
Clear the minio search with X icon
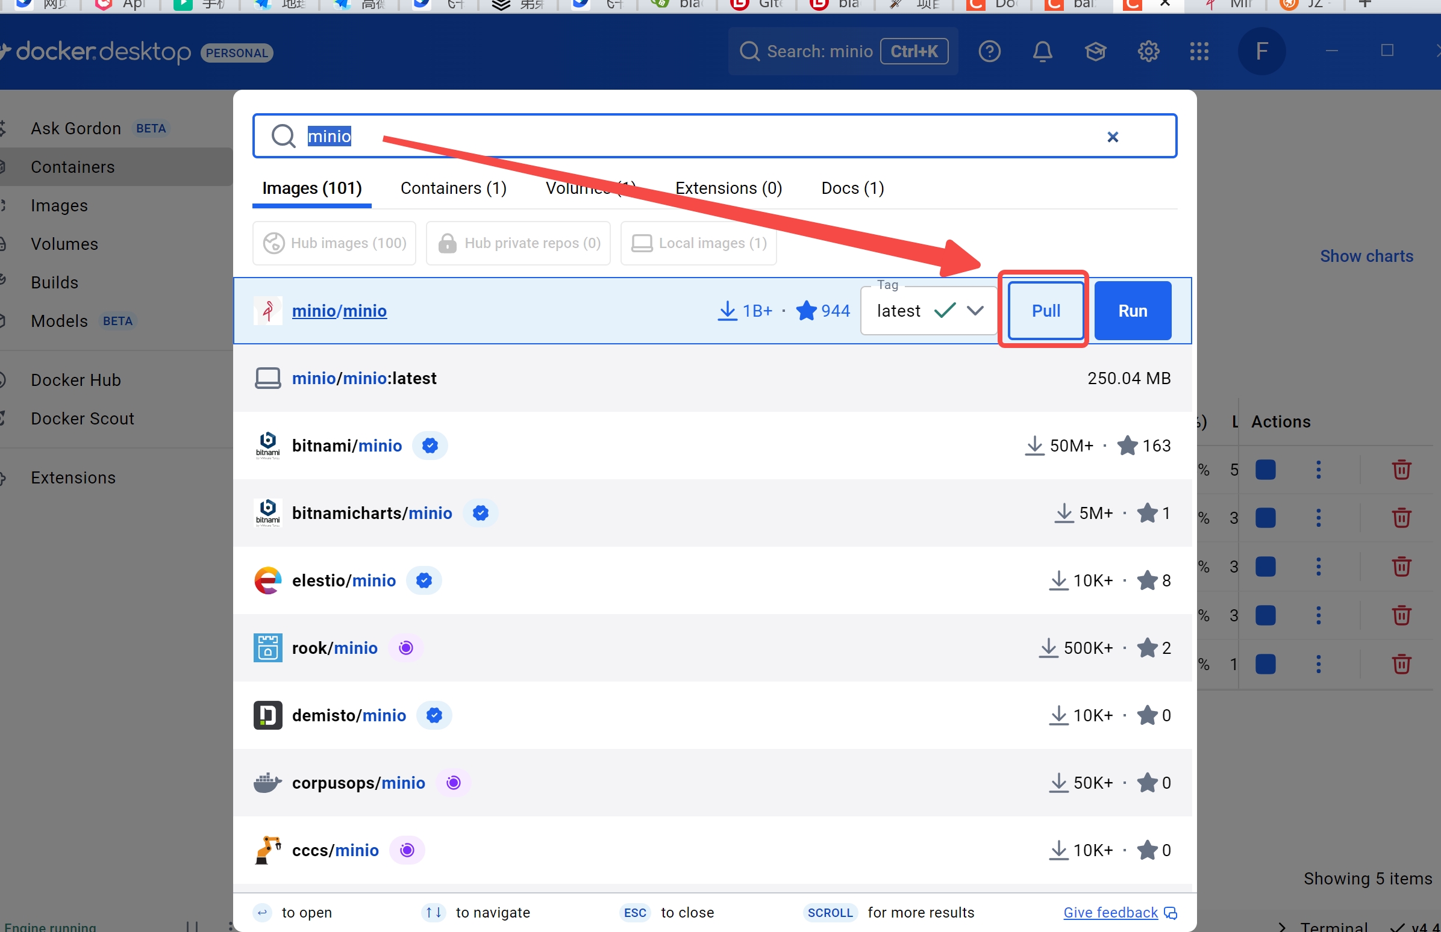tap(1113, 137)
